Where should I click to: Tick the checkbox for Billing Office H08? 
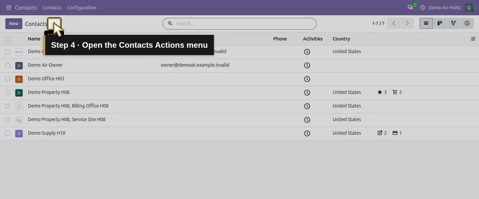coord(8,106)
